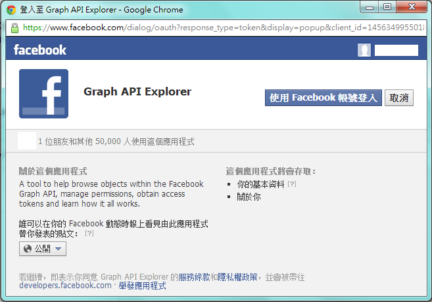Close the Graph API Explorer login window
Viewport: 432px width, 302px height.
412,7
